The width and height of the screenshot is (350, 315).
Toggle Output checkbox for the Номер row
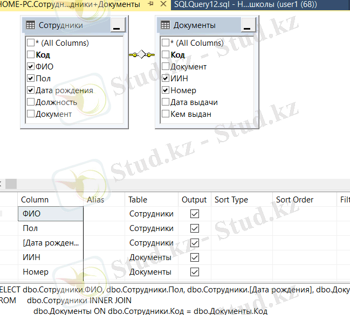click(195, 272)
